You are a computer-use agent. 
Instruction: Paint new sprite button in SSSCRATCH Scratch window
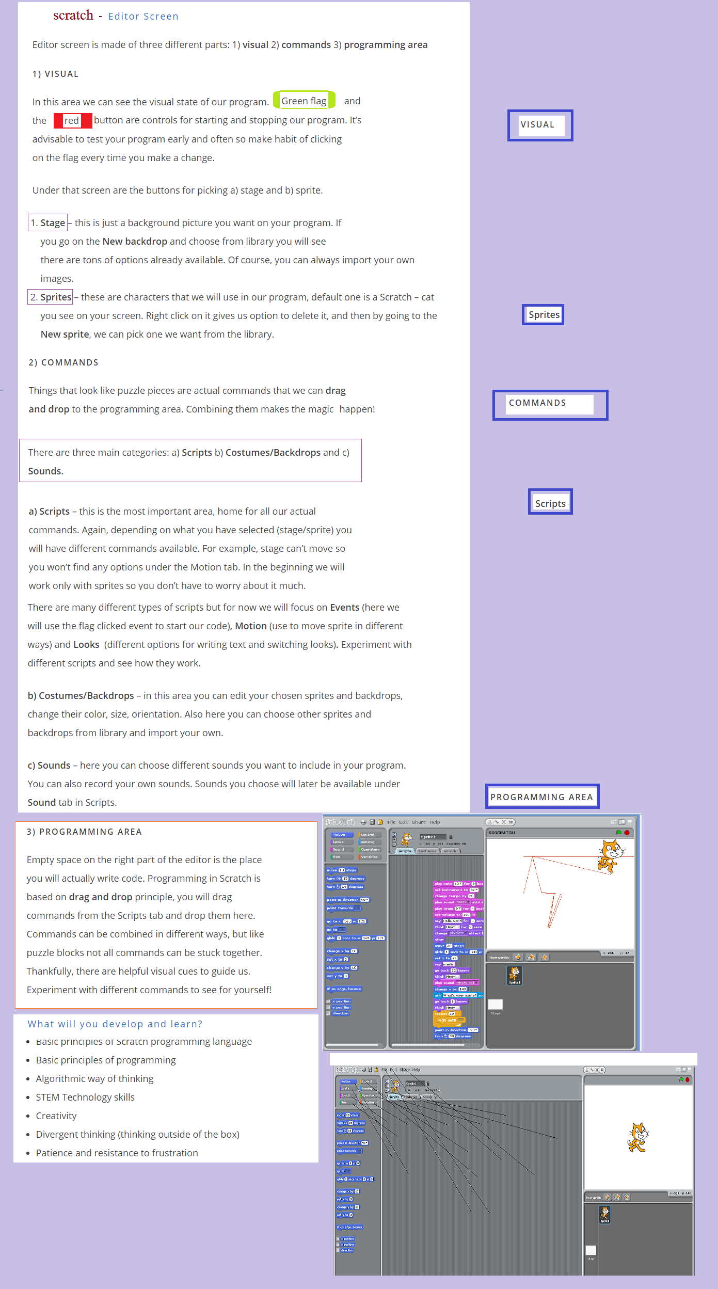click(518, 957)
